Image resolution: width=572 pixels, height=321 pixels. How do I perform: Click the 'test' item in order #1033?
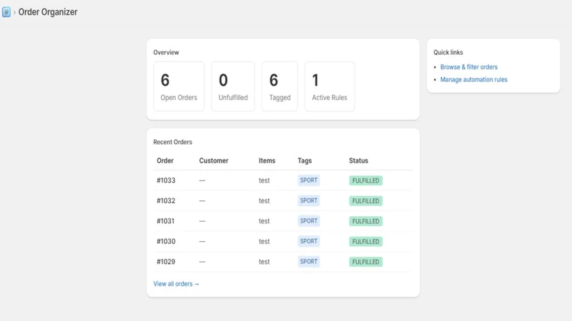click(x=264, y=180)
